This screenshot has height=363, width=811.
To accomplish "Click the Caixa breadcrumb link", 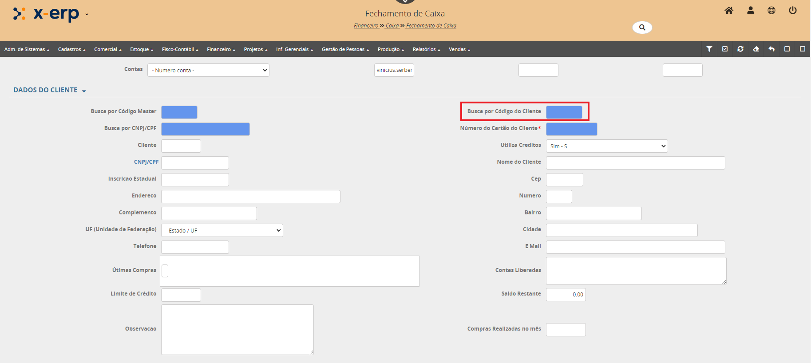I will click(x=392, y=26).
